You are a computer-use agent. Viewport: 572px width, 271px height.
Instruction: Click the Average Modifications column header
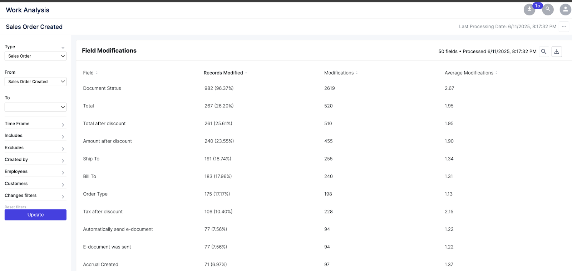tap(469, 73)
